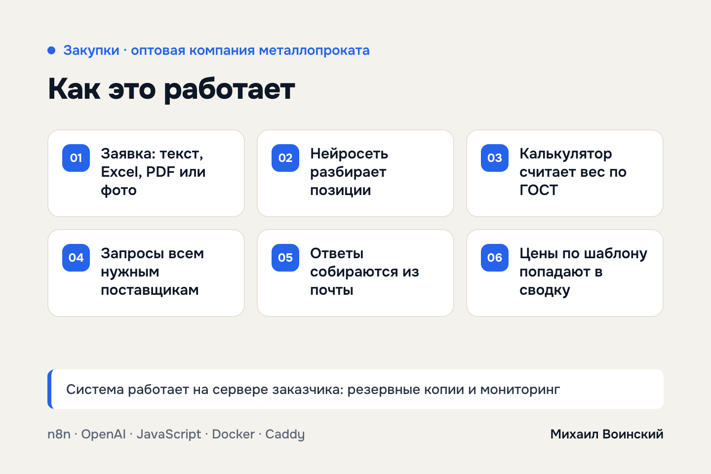Select the text "Запросы всем нужным поставщикам"
Image resolution: width=711 pixels, height=474 pixels.
pos(152,272)
